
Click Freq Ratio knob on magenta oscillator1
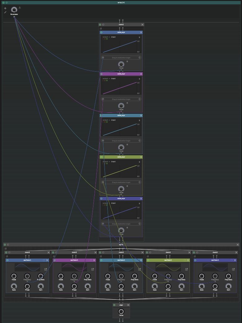coord(87,276)
